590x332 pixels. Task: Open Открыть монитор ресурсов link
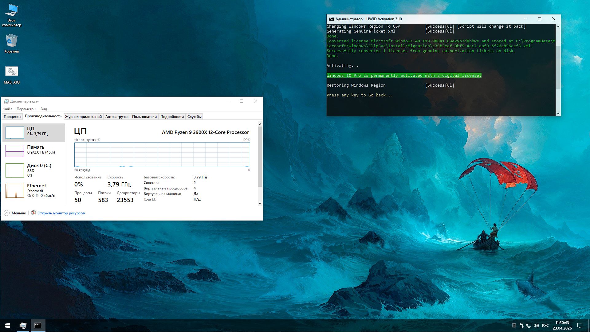pos(61,213)
